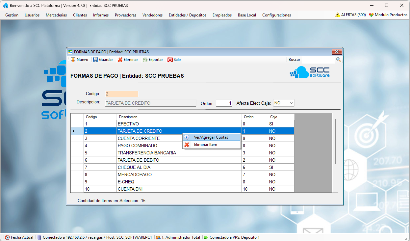Open the Configuraciones menu
This screenshot has height=241, width=410.
[276, 15]
